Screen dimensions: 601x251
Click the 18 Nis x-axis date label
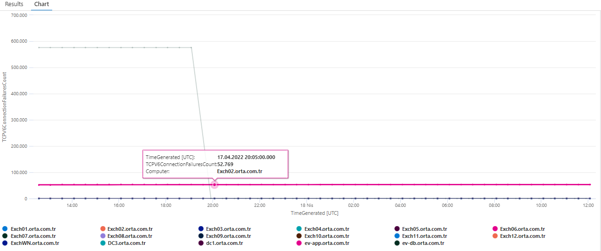click(x=307, y=205)
